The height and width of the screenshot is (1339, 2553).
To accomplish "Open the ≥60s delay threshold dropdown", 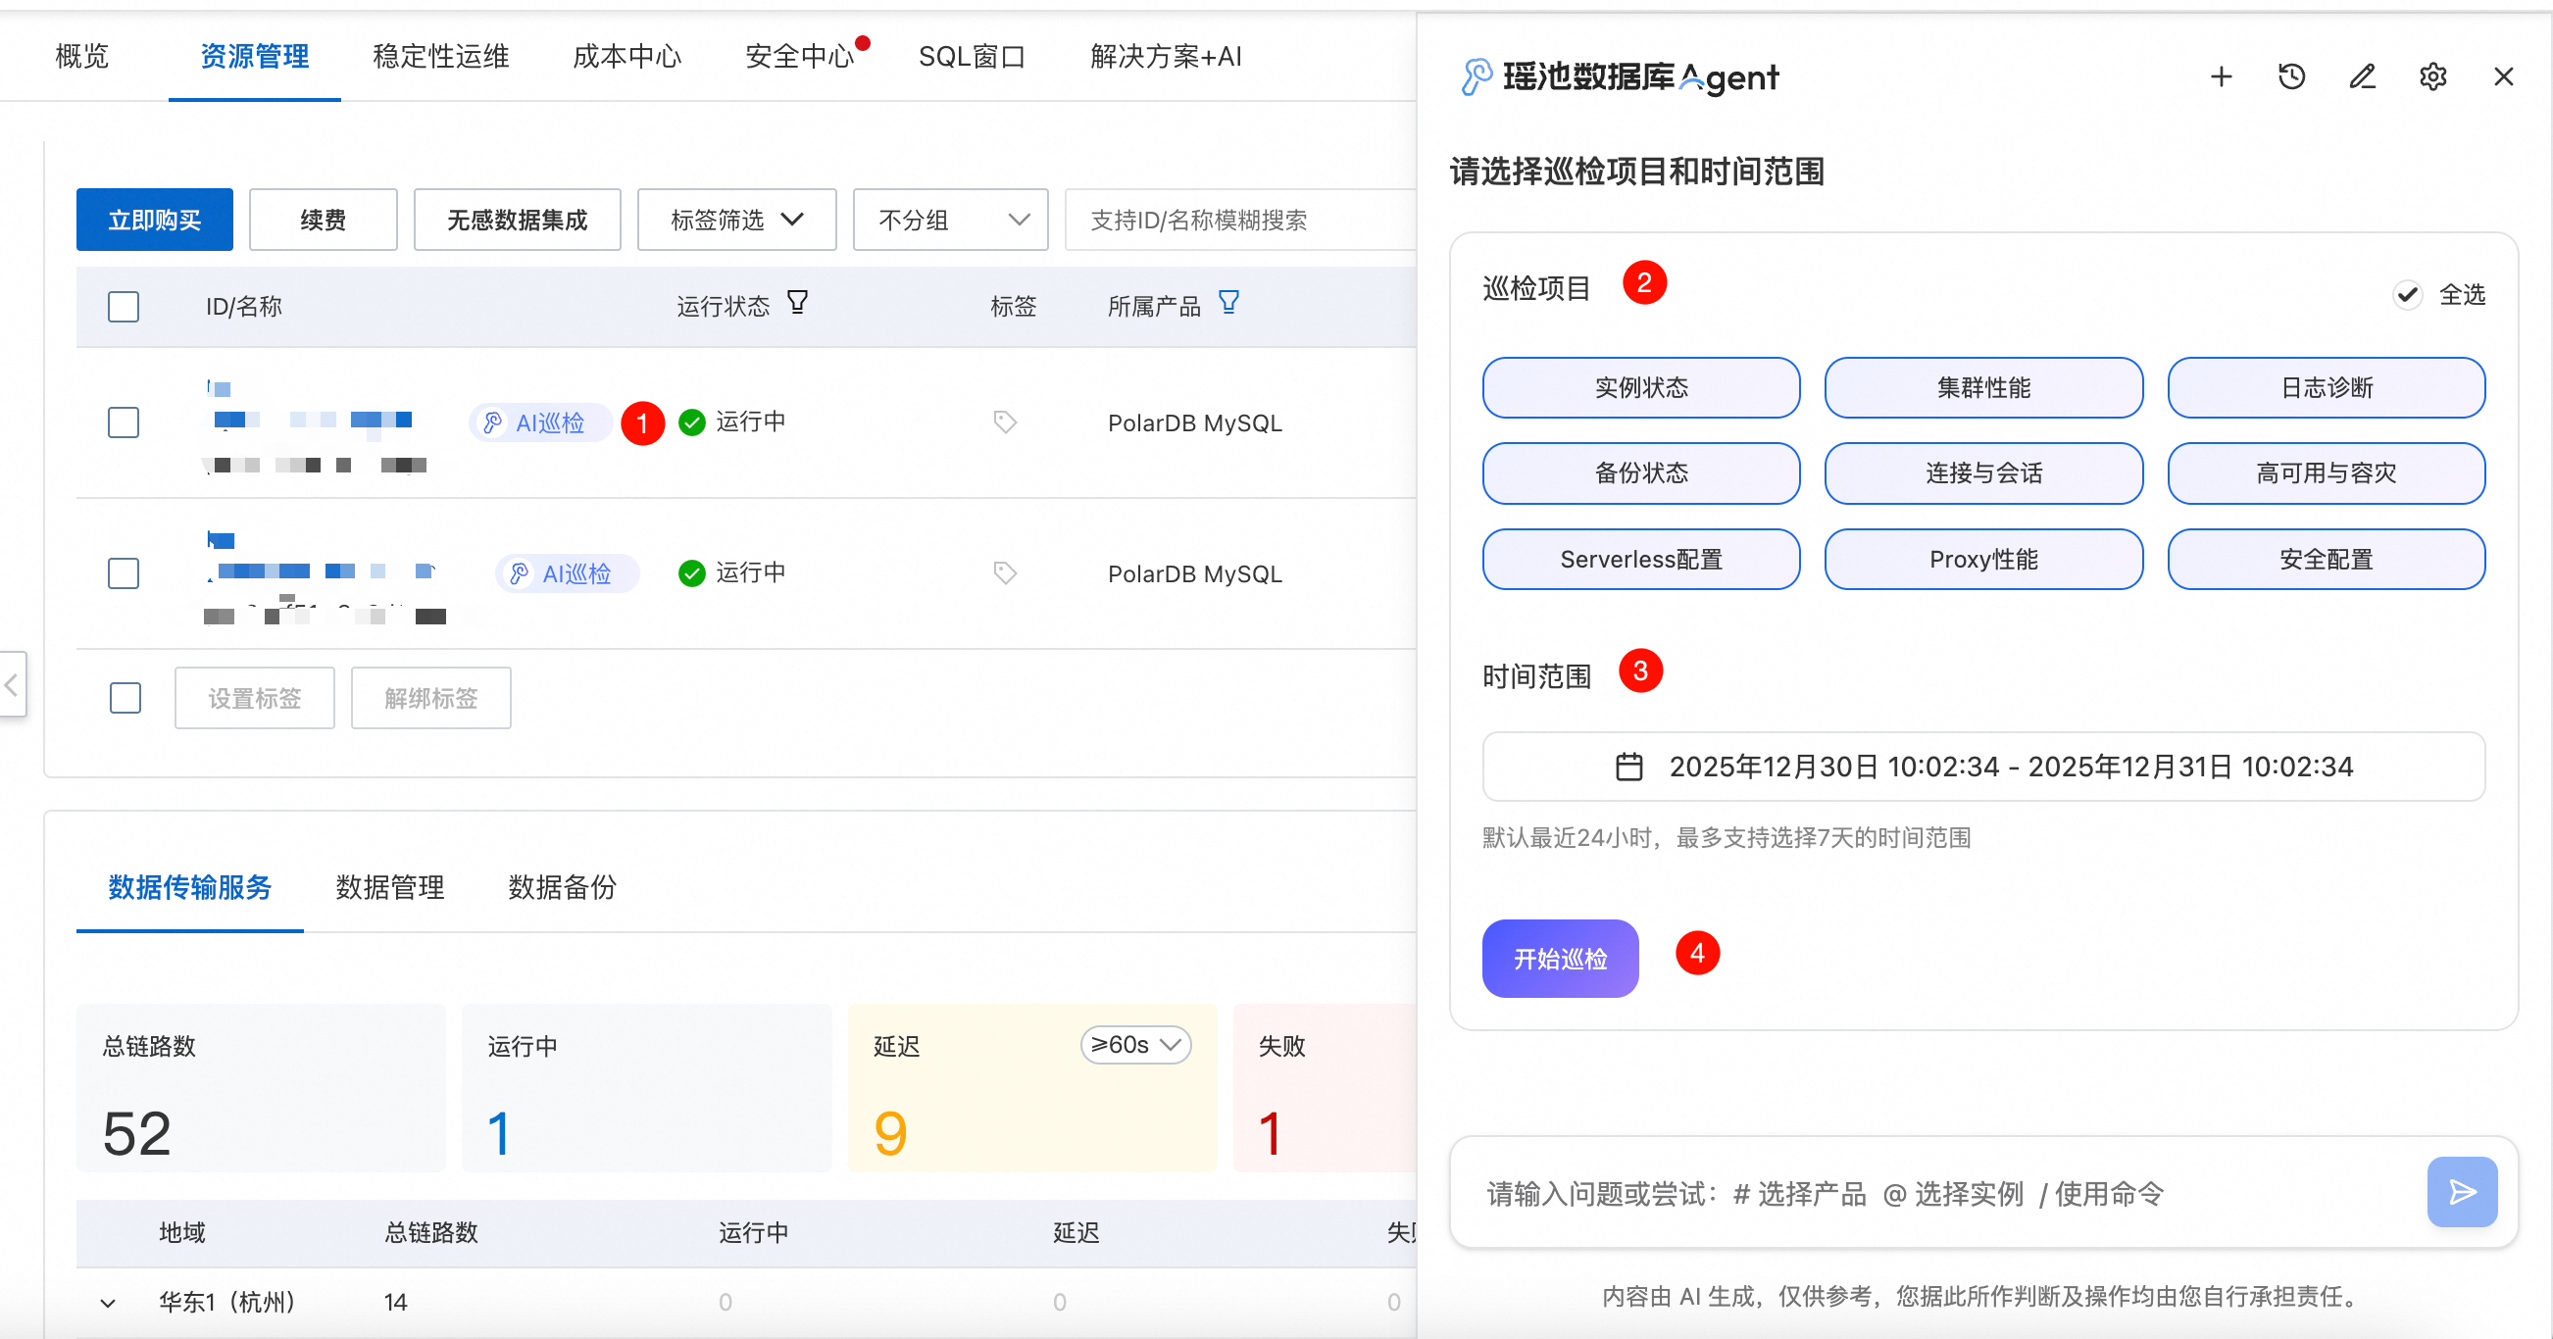I will coord(1134,1045).
